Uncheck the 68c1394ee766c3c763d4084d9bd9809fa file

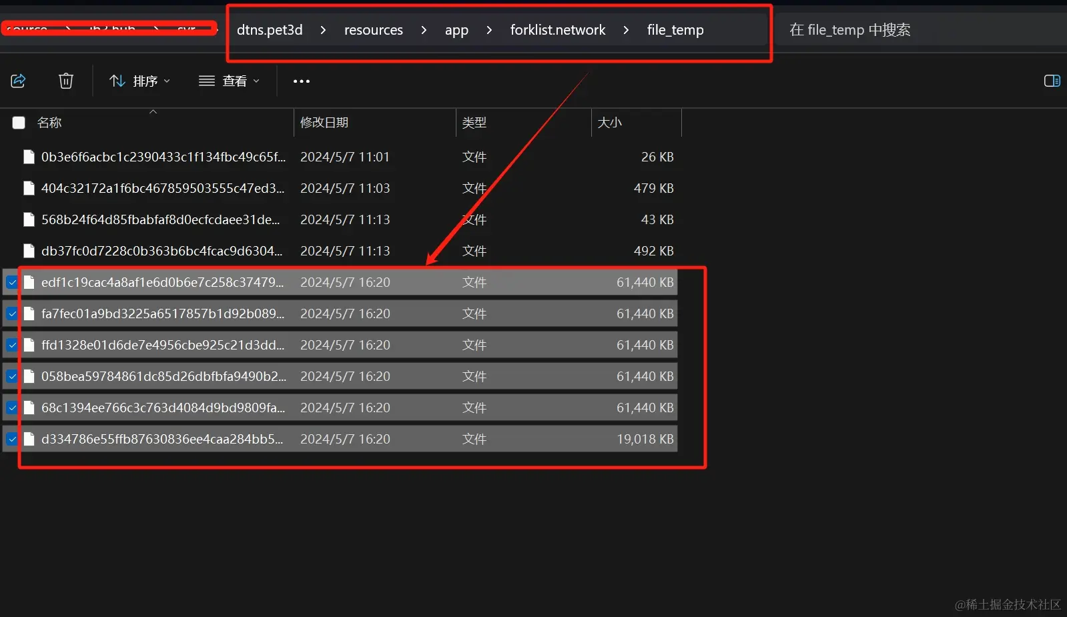[12, 408]
